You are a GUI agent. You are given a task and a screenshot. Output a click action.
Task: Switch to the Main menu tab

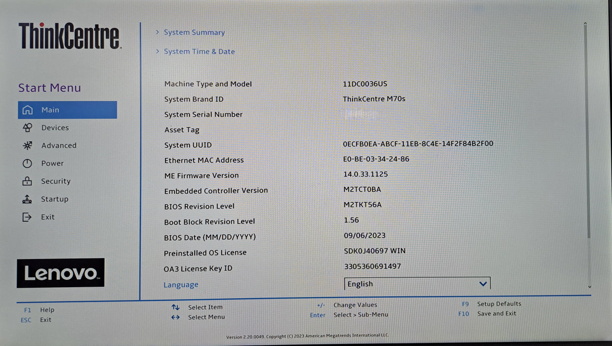68,110
